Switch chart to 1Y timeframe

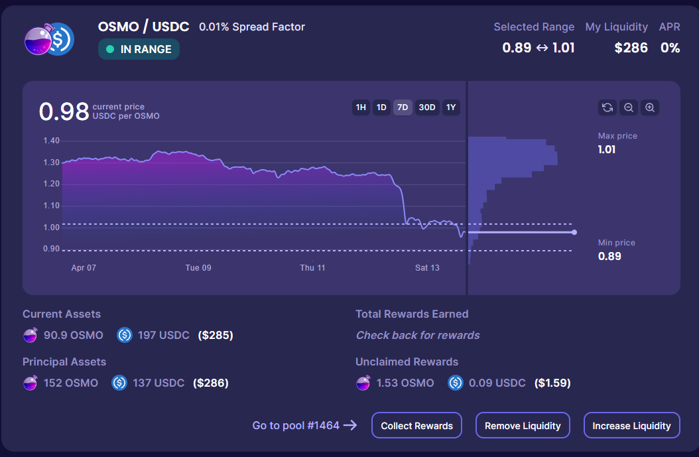click(451, 107)
